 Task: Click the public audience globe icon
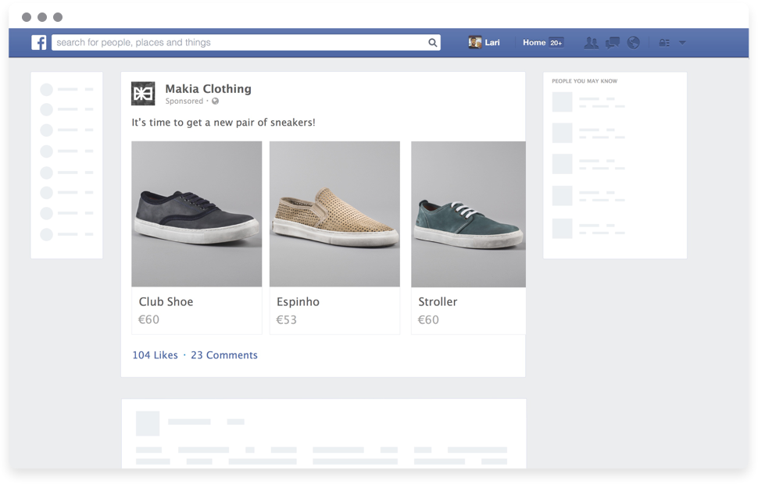215,101
